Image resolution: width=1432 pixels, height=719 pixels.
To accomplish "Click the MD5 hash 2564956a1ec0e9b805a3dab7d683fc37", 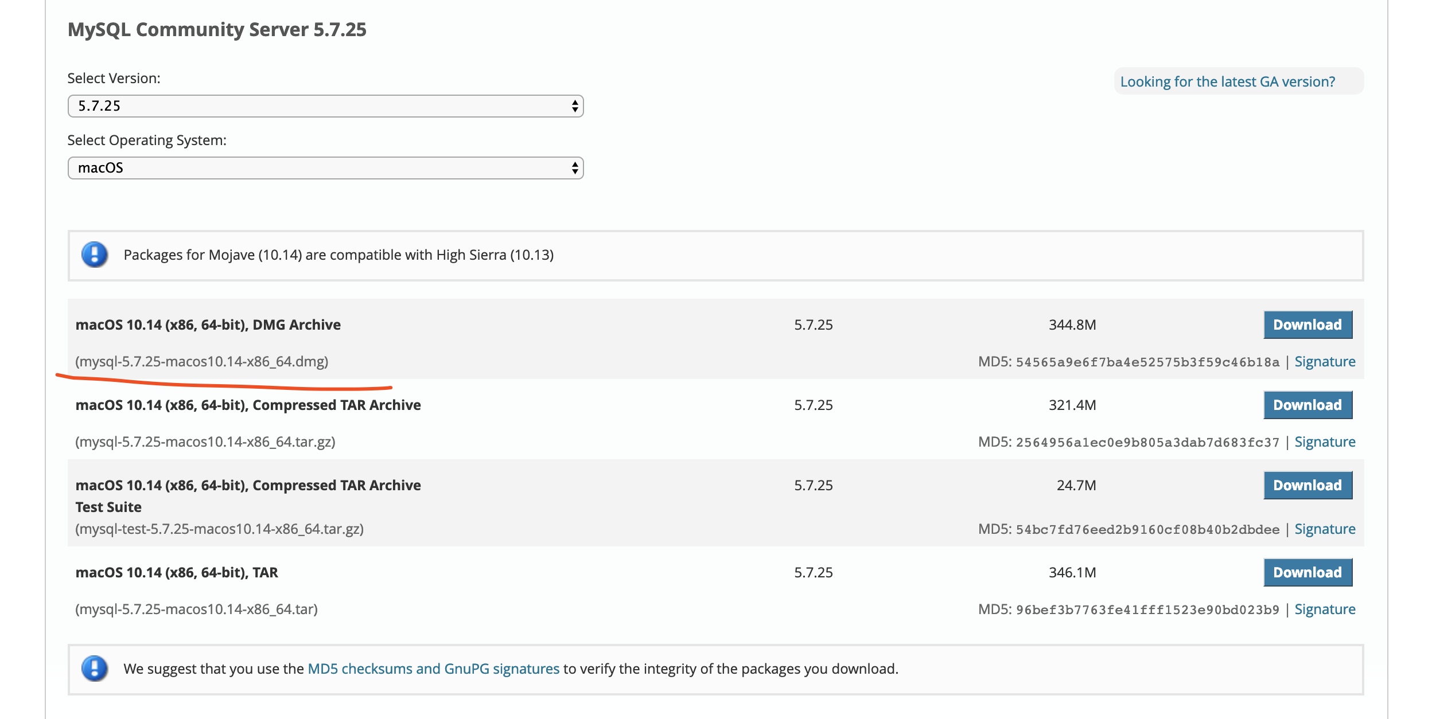I will point(1147,443).
